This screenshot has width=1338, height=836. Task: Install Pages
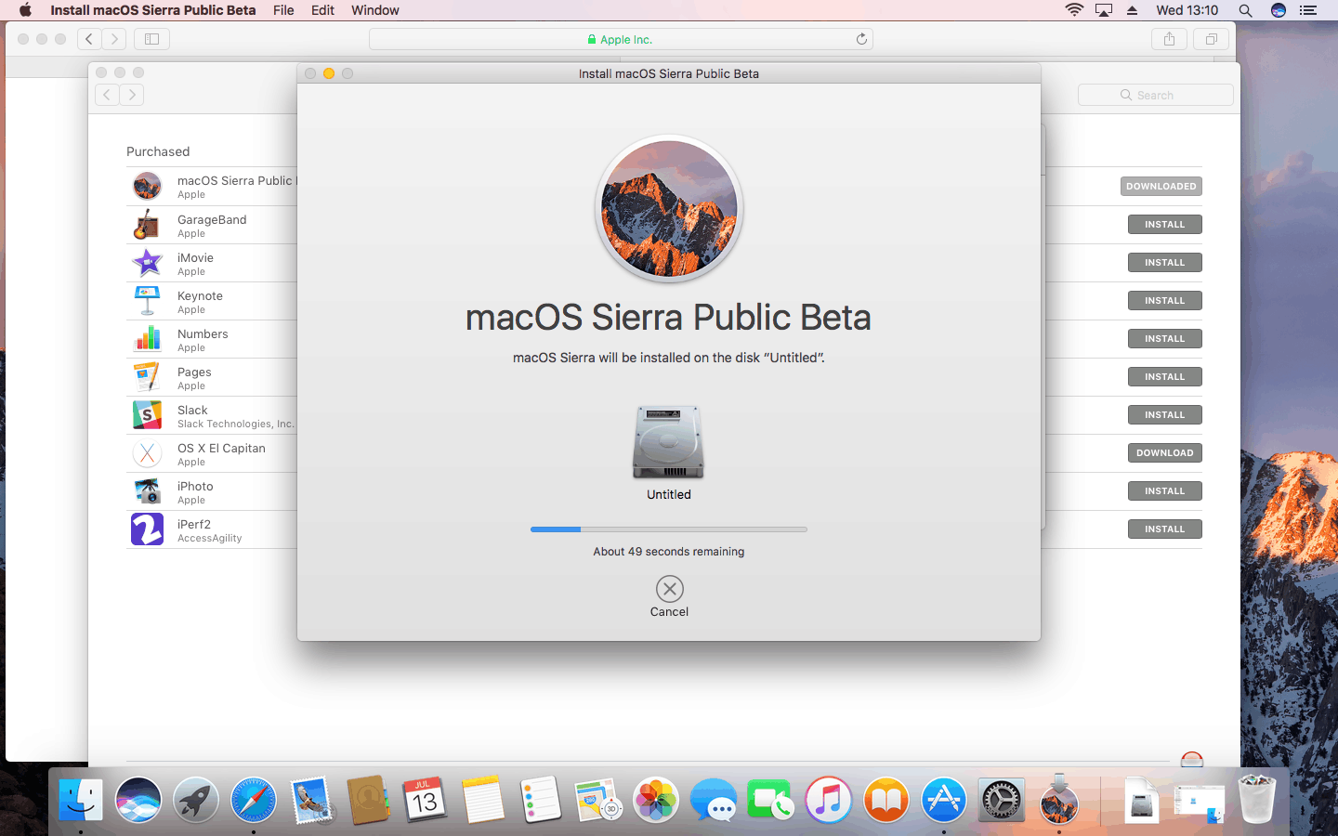(1165, 377)
